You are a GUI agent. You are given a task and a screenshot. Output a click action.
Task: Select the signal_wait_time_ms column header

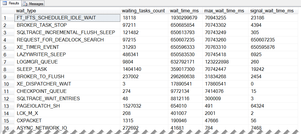[274, 11]
